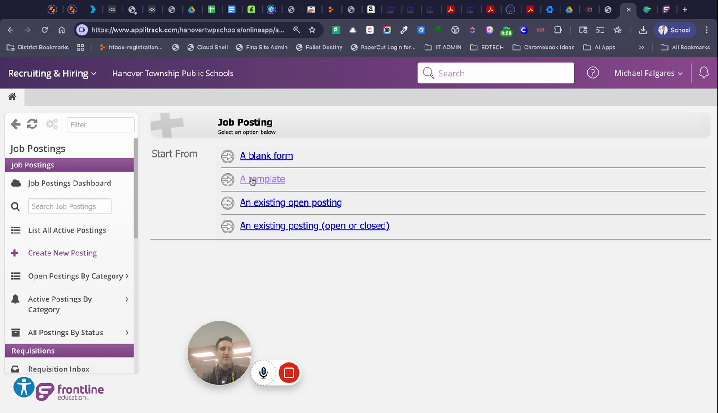Open the help question mark icon
This screenshot has height=413, width=718.
click(x=593, y=73)
